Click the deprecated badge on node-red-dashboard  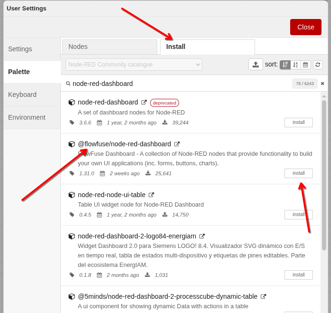pyautogui.click(x=164, y=103)
